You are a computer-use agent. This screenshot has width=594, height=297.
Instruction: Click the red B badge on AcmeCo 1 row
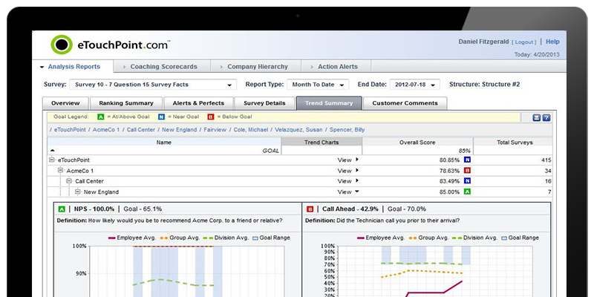click(468, 171)
